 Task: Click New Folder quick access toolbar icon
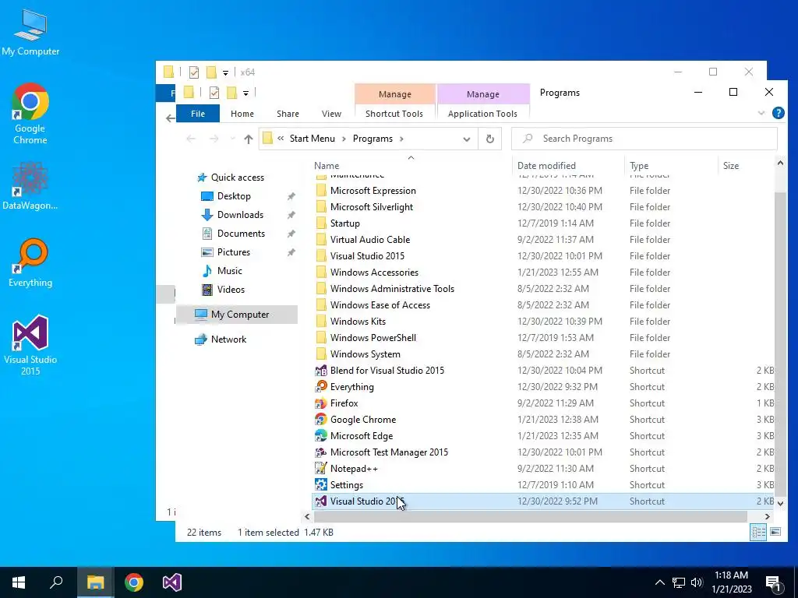click(x=231, y=93)
